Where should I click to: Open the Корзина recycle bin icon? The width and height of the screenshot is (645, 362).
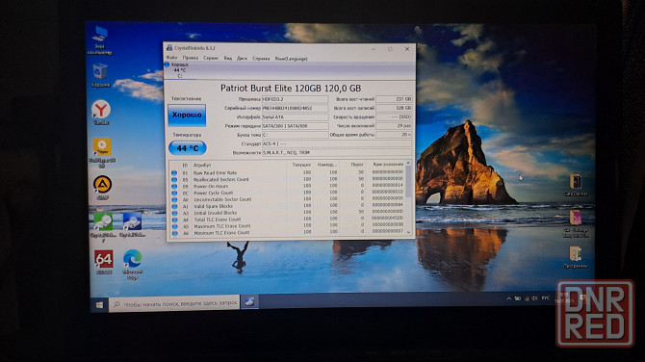(x=100, y=75)
